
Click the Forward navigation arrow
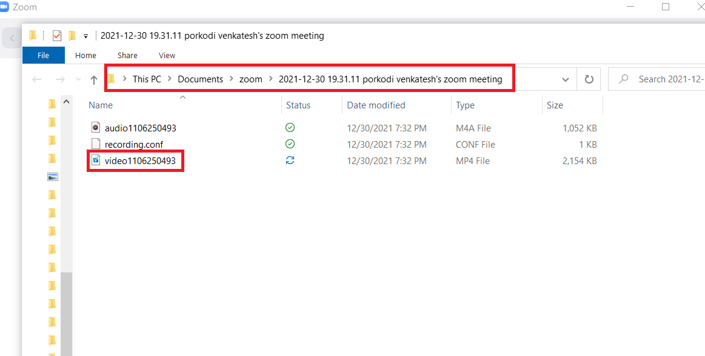tap(59, 79)
